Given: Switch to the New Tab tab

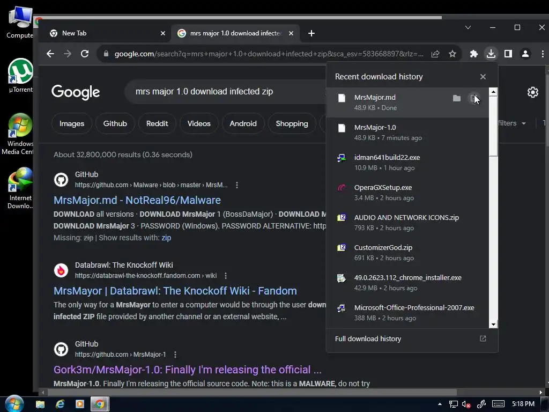Looking at the screenshot, I should click(x=107, y=33).
